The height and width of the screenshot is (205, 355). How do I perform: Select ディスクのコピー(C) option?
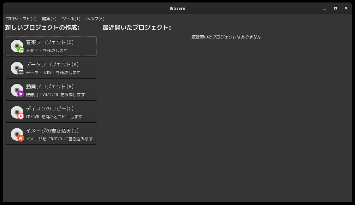coord(51,112)
